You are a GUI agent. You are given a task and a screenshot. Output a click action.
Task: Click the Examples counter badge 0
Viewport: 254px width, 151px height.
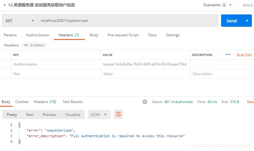[x=224, y=5]
